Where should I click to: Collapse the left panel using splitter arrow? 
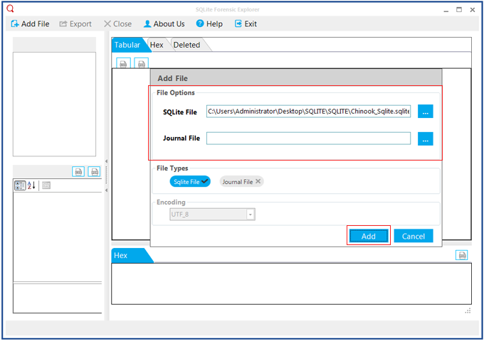tap(106, 162)
